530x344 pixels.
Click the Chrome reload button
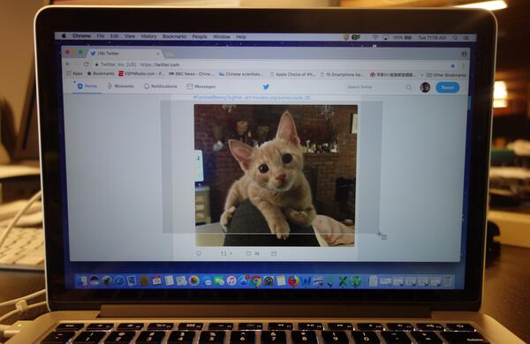(x=87, y=64)
